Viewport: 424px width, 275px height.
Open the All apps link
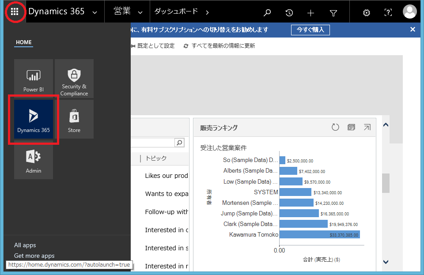25,245
